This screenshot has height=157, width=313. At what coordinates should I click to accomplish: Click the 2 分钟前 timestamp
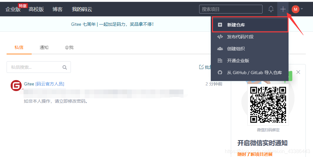(x=214, y=84)
